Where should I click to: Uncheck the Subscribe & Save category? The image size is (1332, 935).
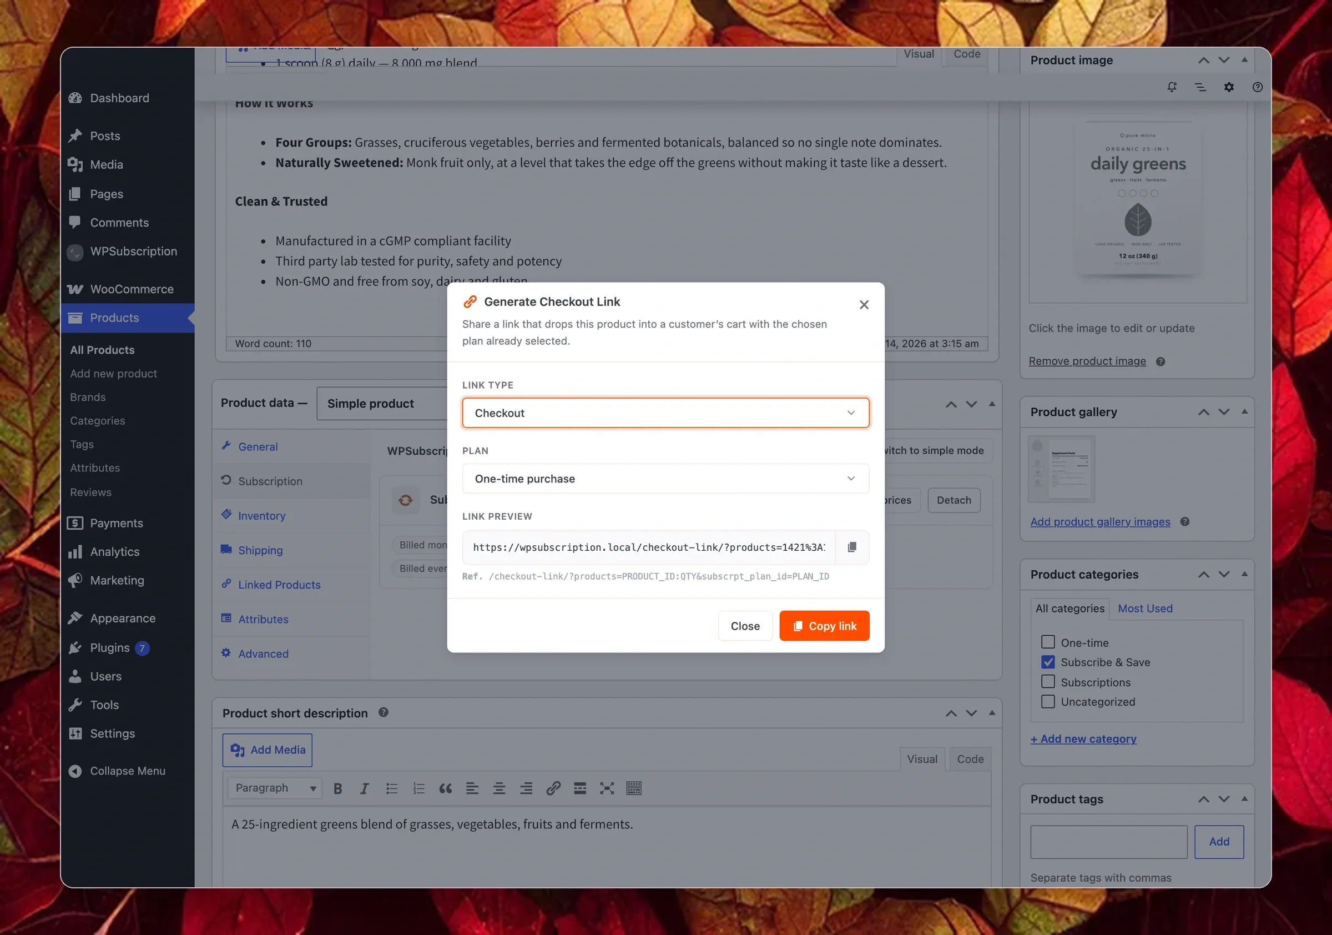(x=1048, y=662)
